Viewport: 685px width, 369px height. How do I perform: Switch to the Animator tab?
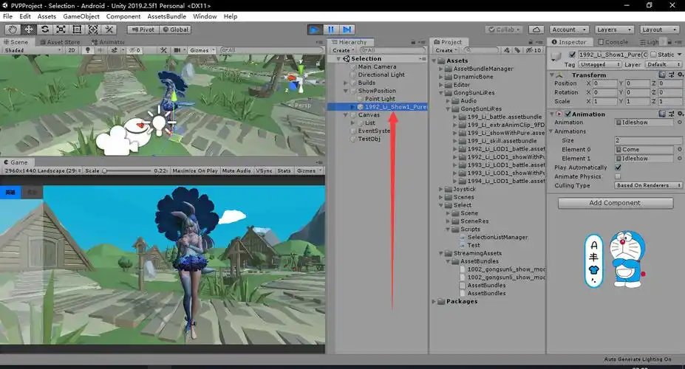(108, 42)
